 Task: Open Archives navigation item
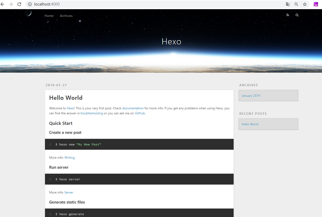(66, 16)
